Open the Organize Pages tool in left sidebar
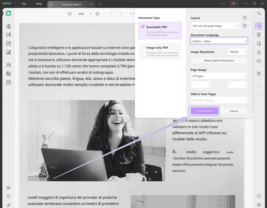 pos(8,65)
